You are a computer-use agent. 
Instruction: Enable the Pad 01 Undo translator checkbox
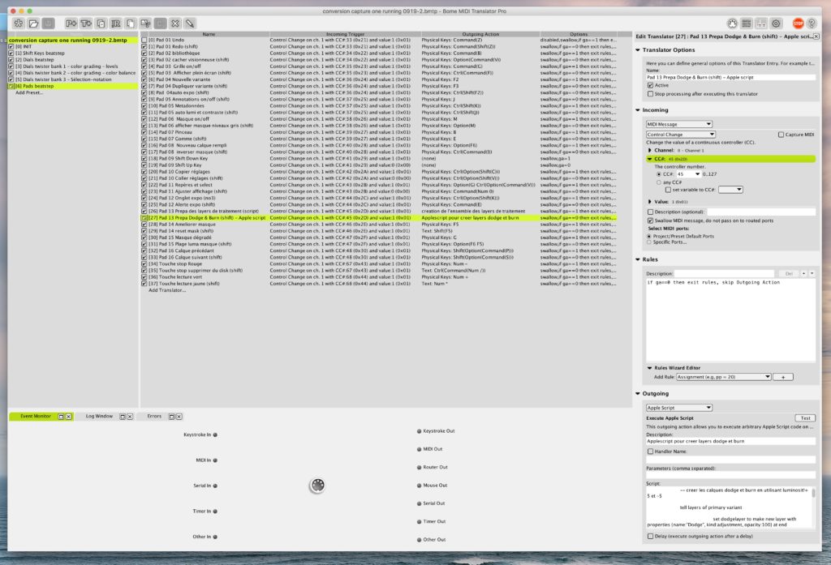144,40
